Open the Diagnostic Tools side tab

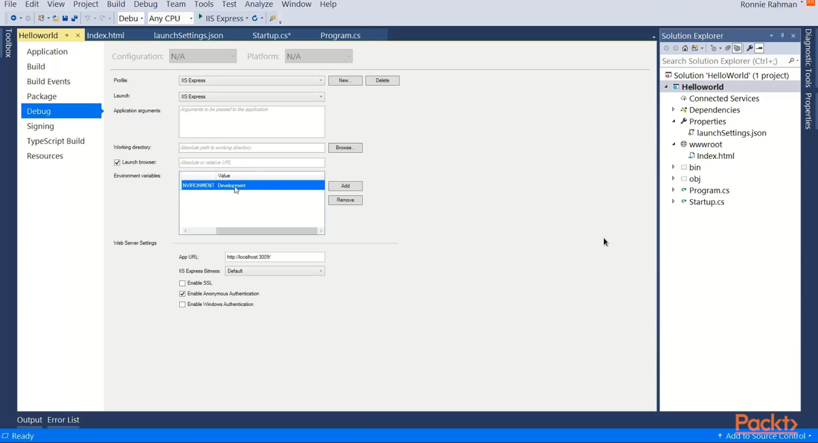808,59
